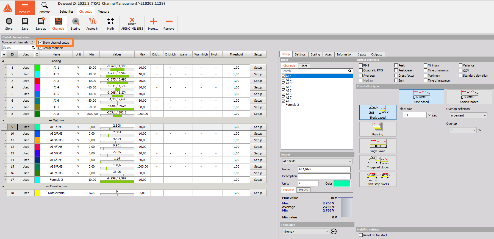Enable Crest factor output
494x239 pixels.
pyautogui.click(x=396, y=76)
